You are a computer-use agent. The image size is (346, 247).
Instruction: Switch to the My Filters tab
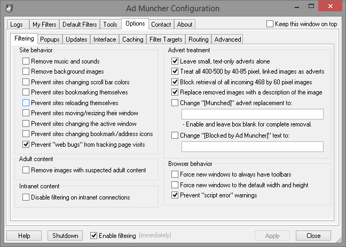[x=44, y=24]
